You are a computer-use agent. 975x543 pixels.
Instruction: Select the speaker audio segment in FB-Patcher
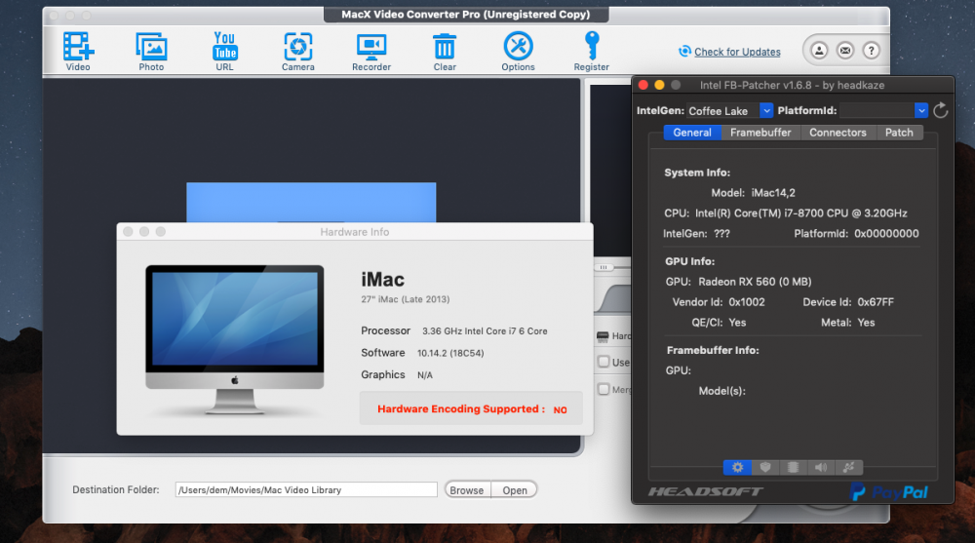coord(821,467)
